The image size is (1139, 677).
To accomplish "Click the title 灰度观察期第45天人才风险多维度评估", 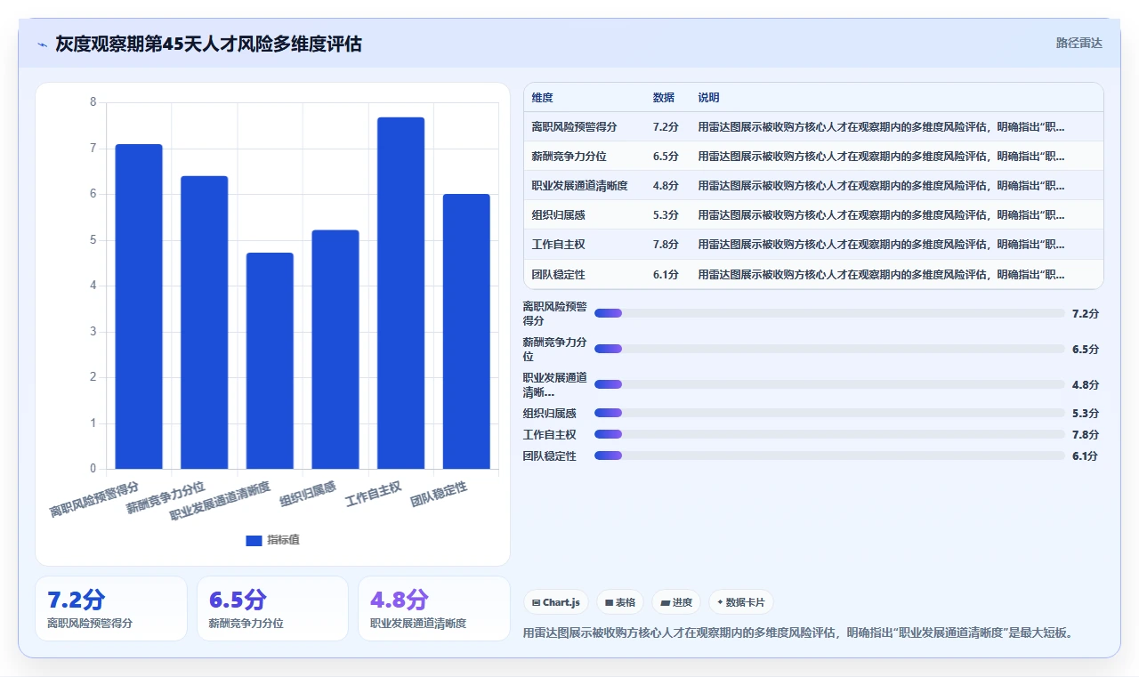I will pos(208,44).
